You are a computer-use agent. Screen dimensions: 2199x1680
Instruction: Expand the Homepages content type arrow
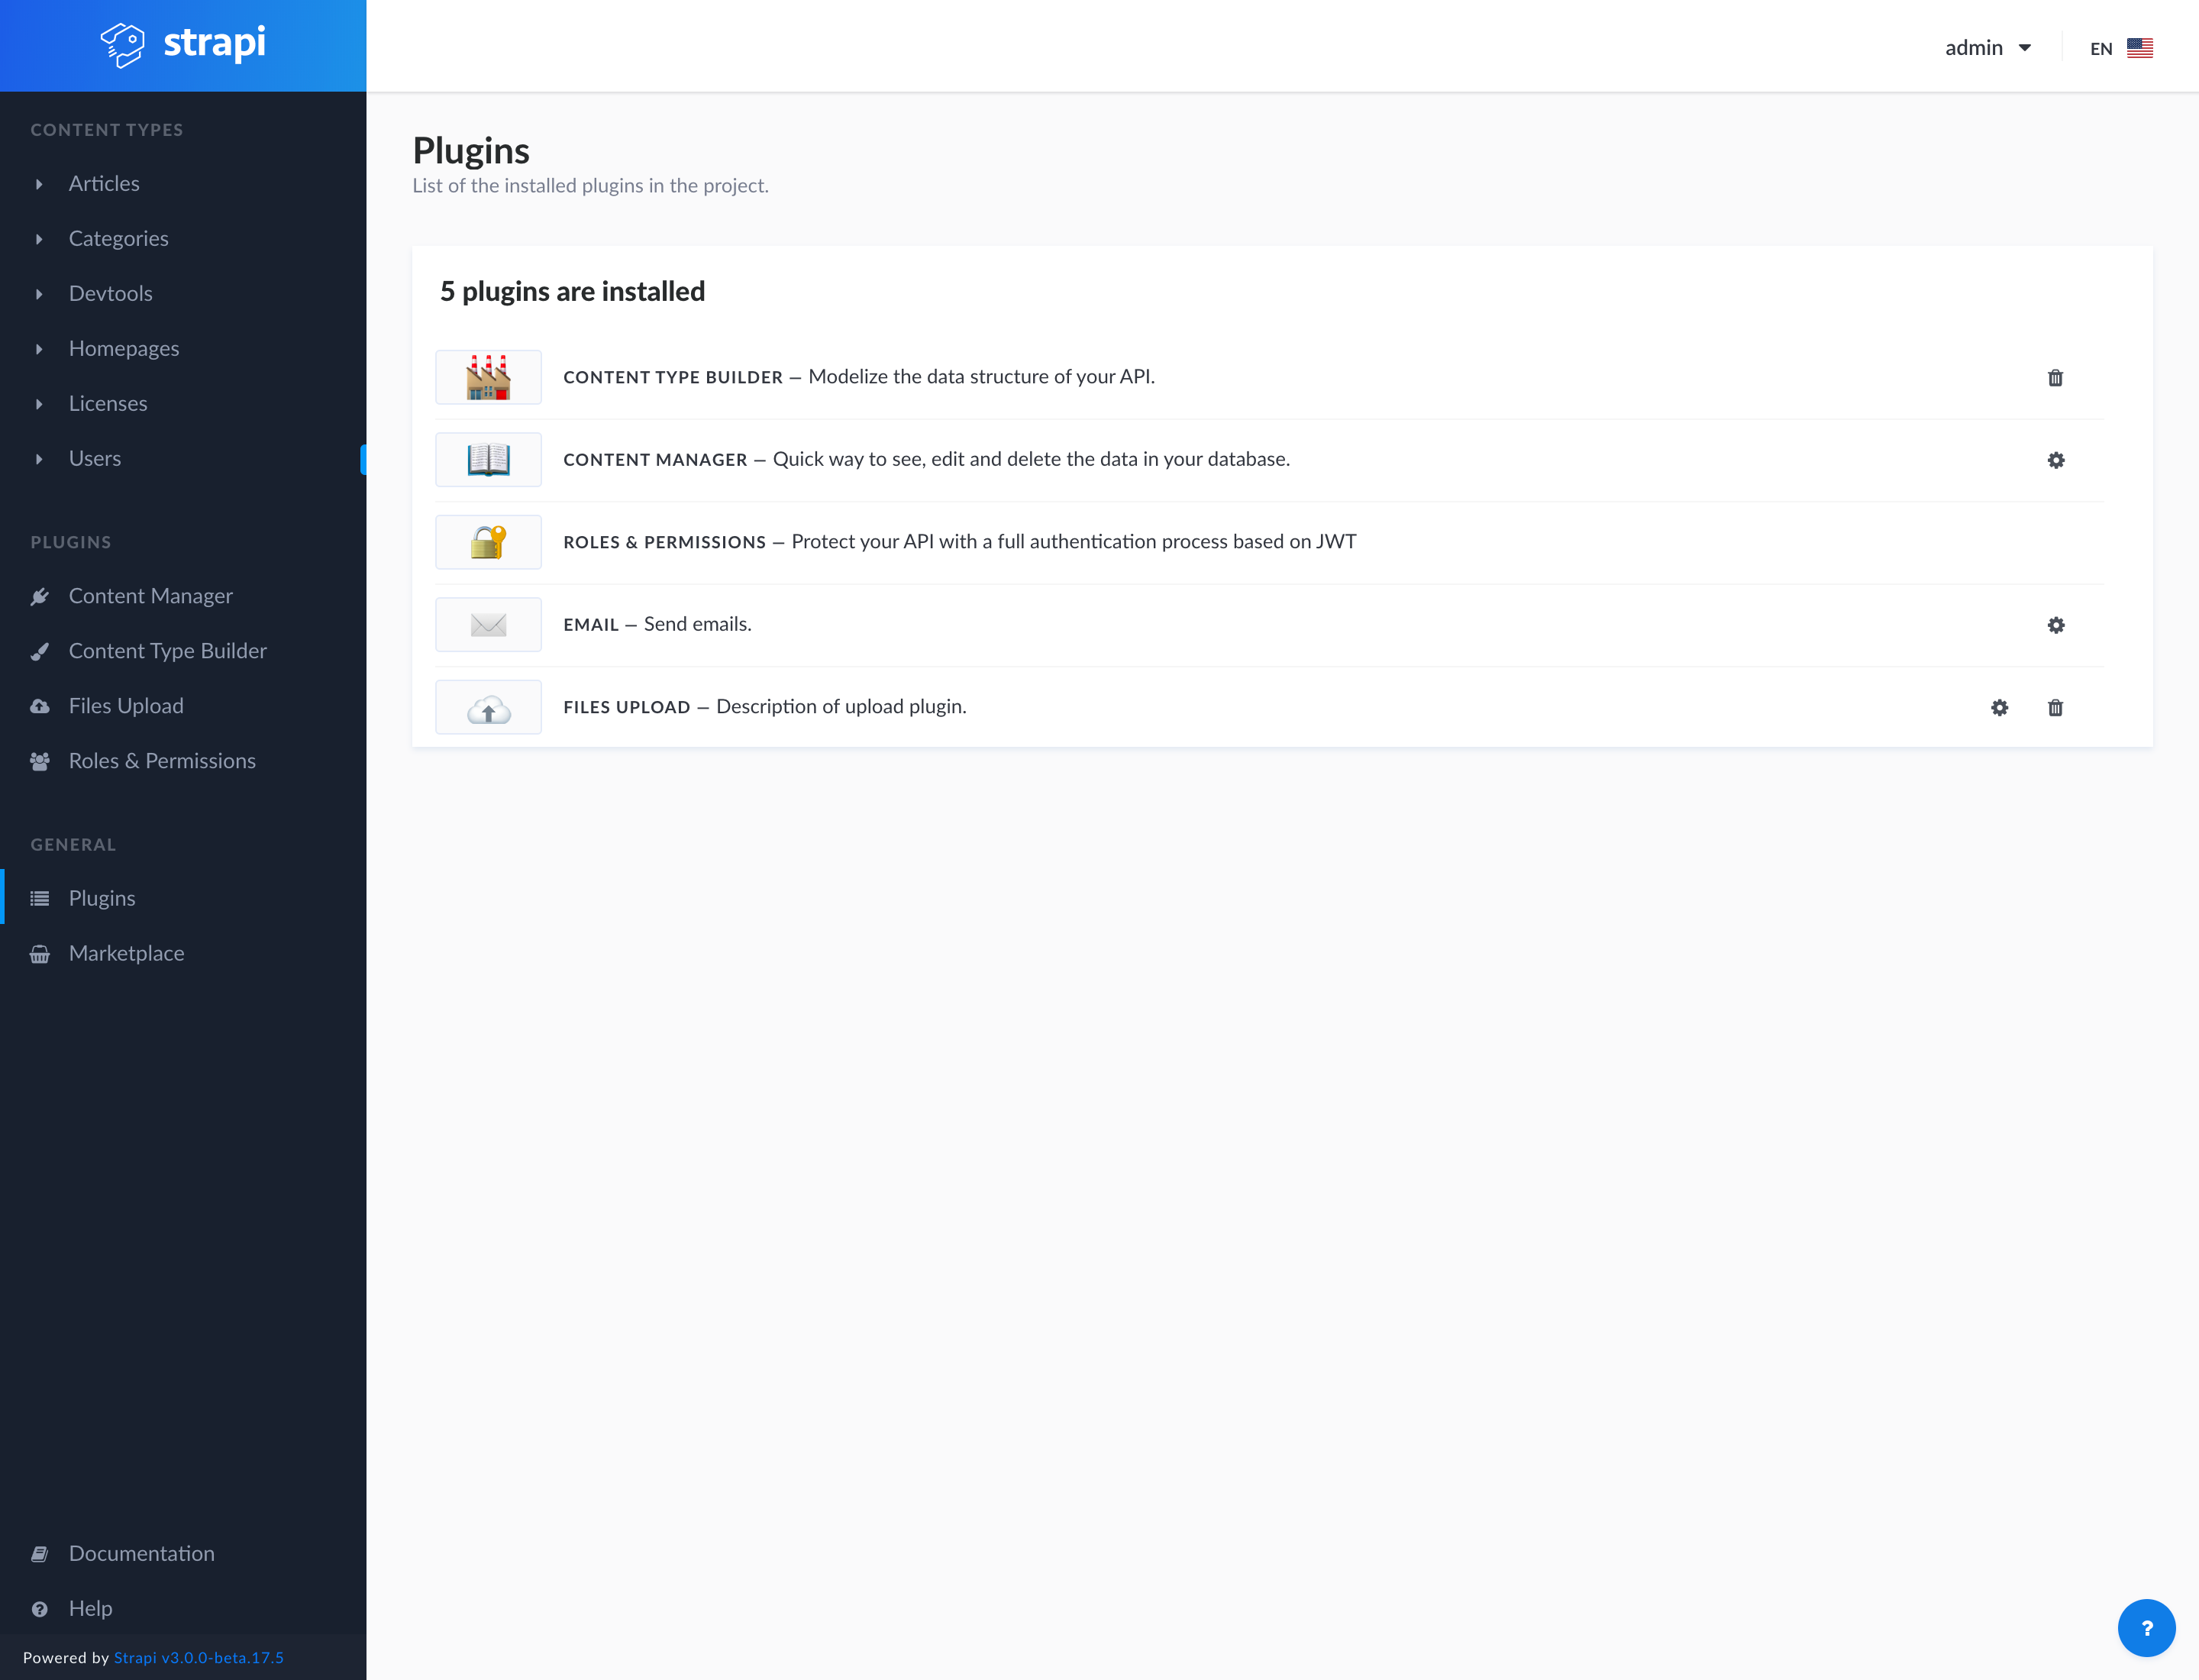tap(39, 349)
